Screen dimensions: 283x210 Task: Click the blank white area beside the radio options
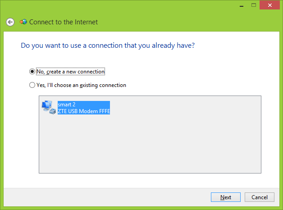point(203,77)
